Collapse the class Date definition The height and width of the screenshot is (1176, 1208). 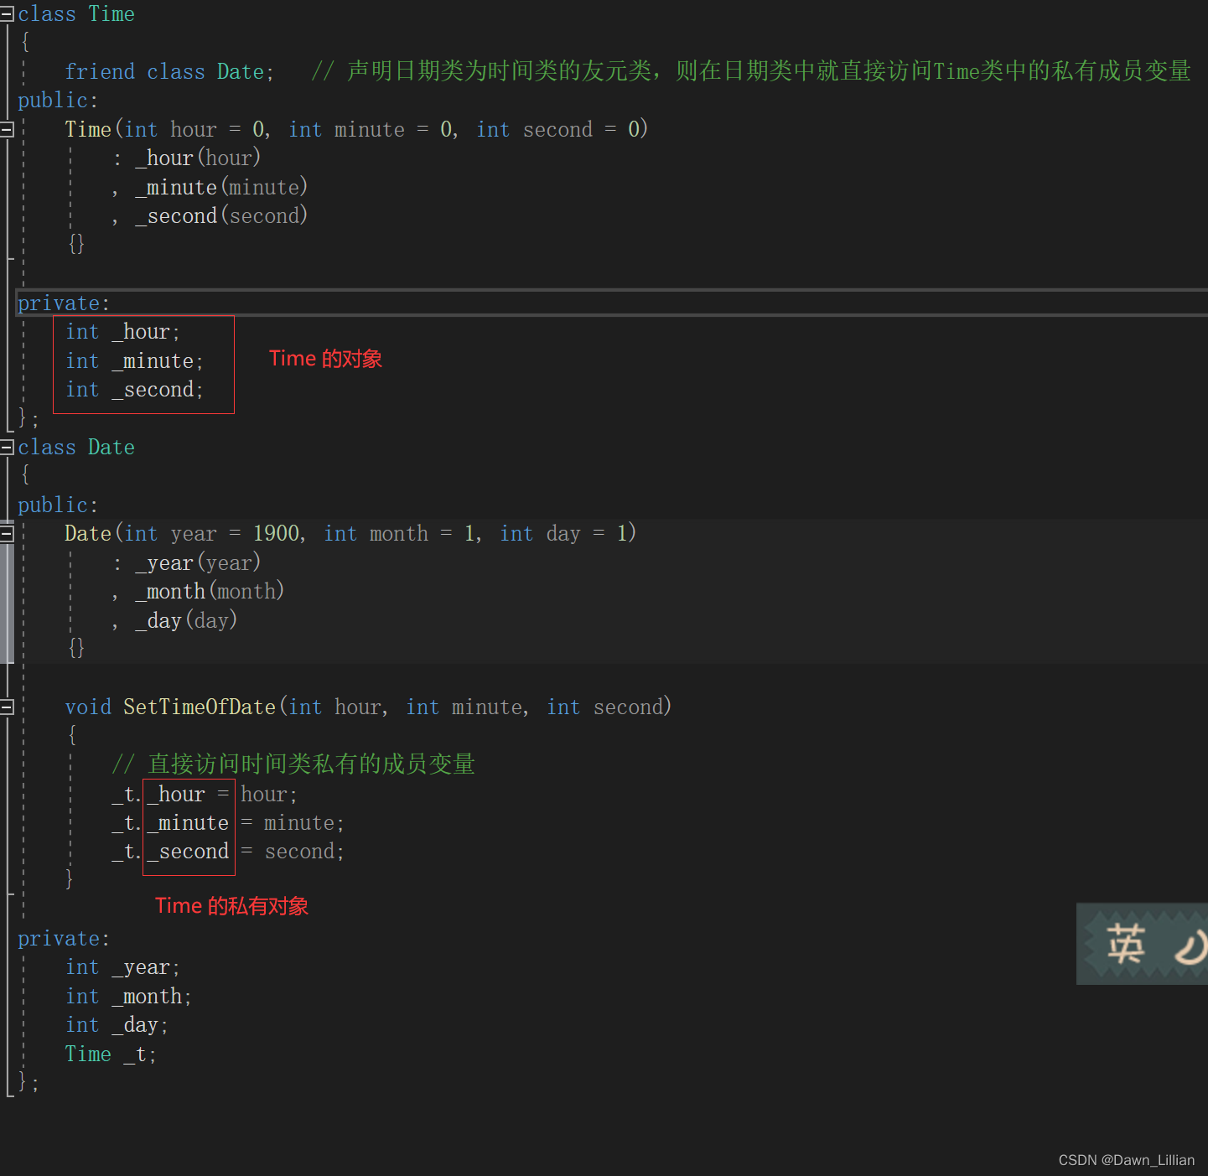[x=7, y=447]
